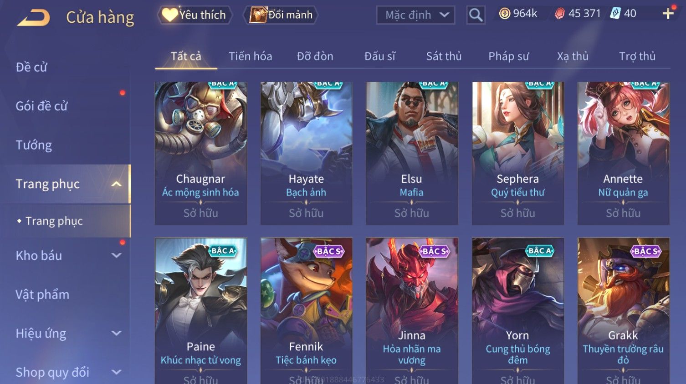Open Elsu Mafia skin card
Screen dimensions: 686x384
(x=412, y=153)
